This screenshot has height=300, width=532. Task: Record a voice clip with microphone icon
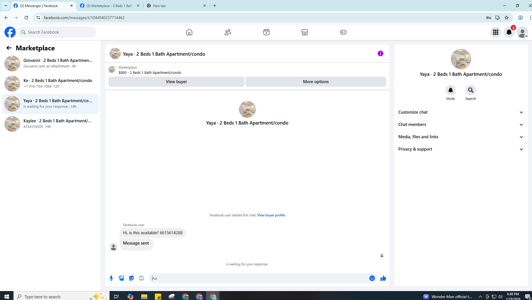click(x=111, y=278)
